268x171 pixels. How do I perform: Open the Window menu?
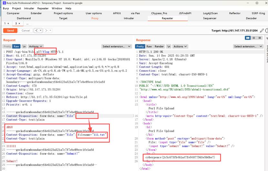tap(57, 8)
